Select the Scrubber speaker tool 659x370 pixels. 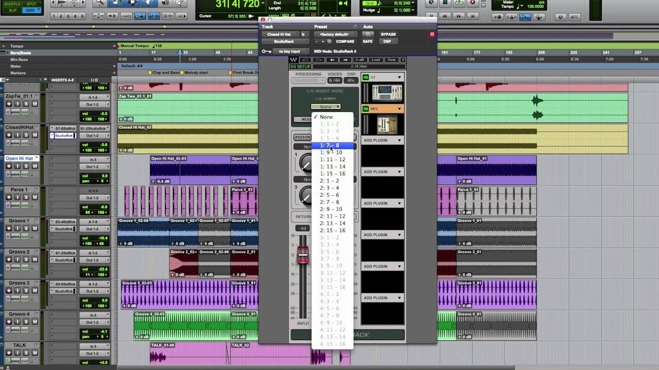[165, 3]
